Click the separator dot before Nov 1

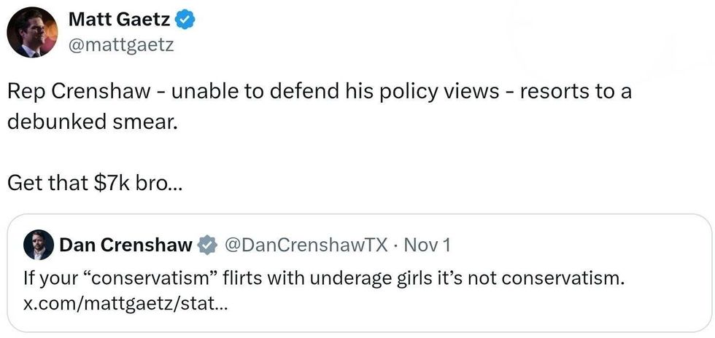(394, 245)
